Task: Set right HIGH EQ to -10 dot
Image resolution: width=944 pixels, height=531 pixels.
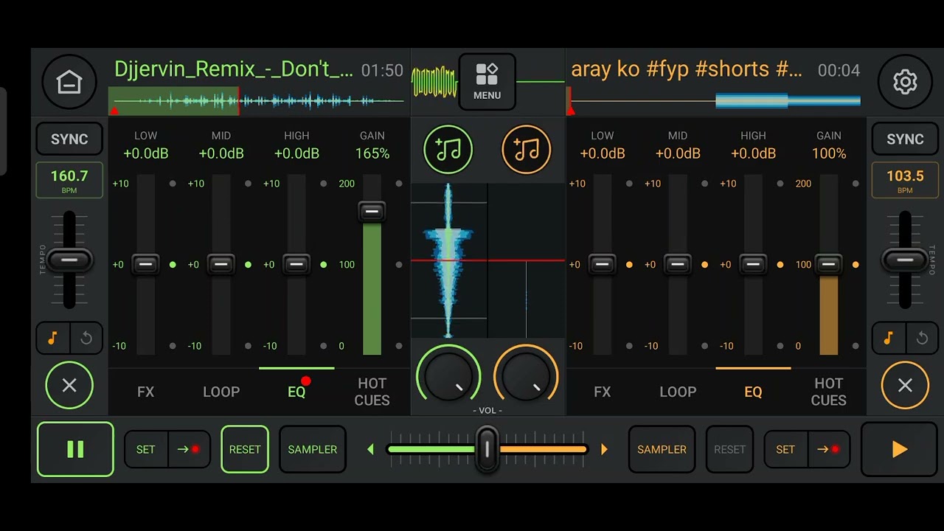Action: point(780,346)
